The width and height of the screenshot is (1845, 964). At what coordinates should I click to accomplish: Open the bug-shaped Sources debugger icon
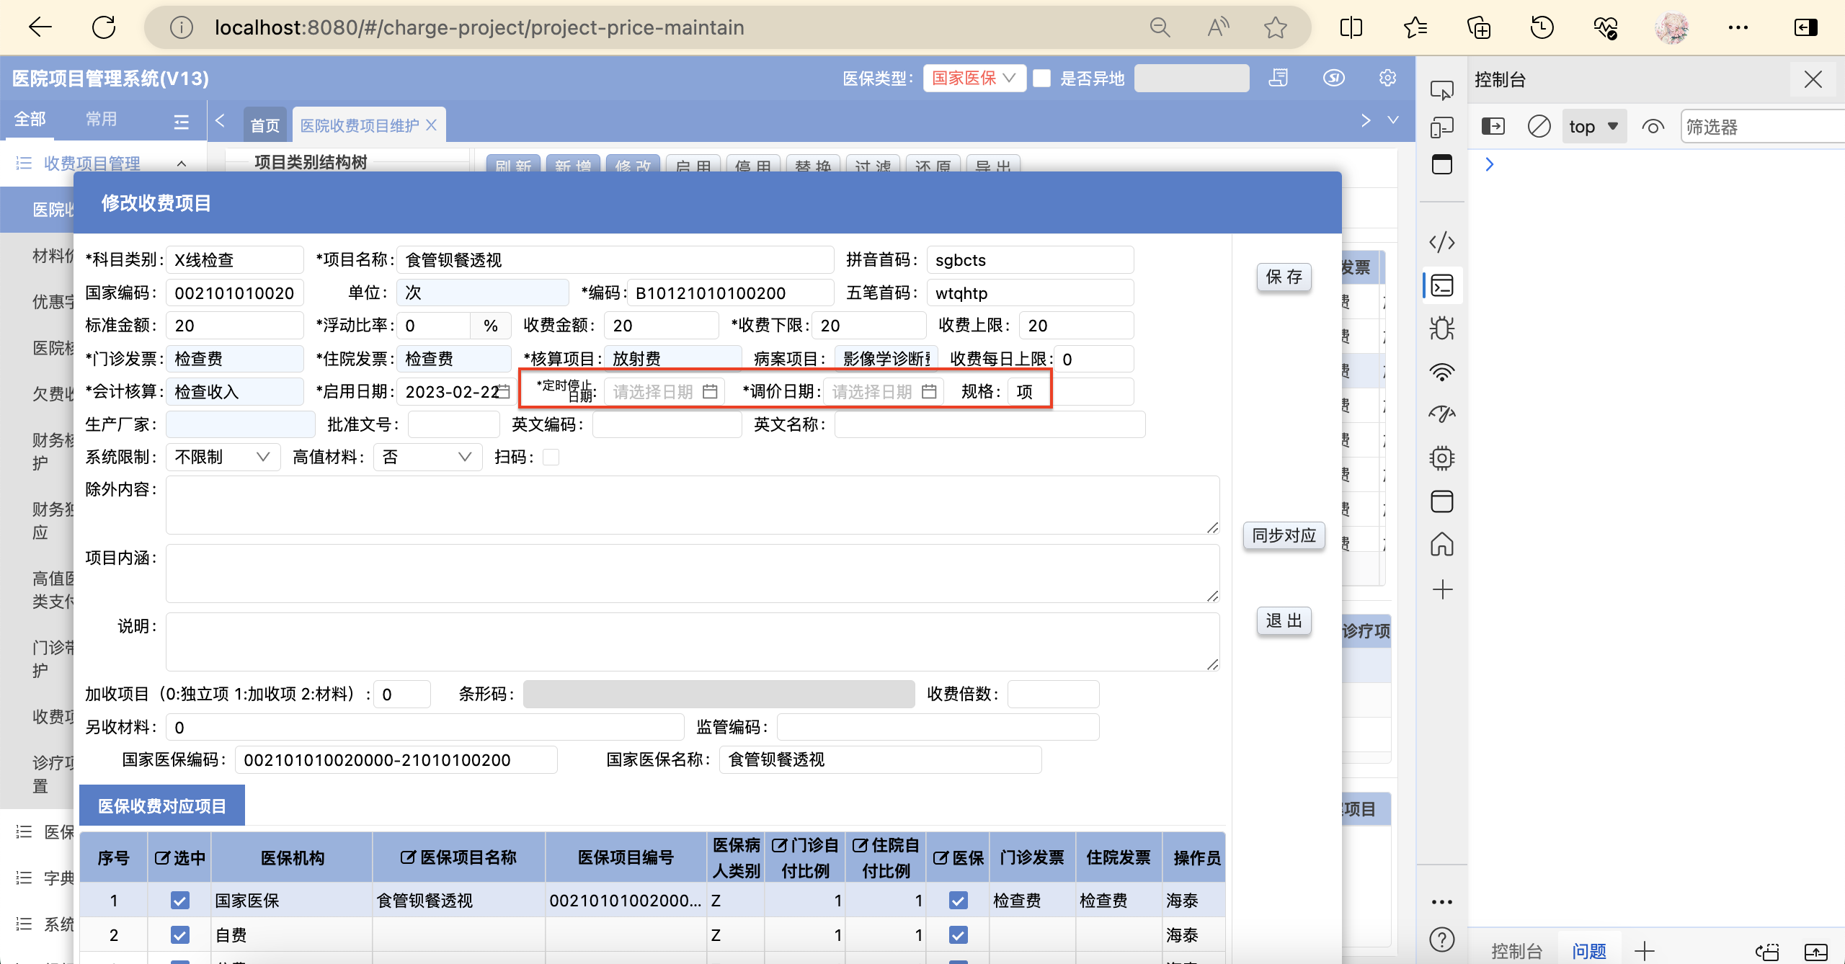tap(1441, 329)
